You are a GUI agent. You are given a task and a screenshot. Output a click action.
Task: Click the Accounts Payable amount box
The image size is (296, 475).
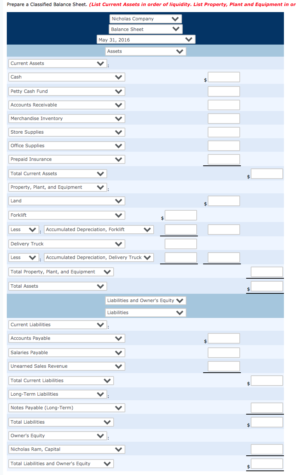[224, 338]
